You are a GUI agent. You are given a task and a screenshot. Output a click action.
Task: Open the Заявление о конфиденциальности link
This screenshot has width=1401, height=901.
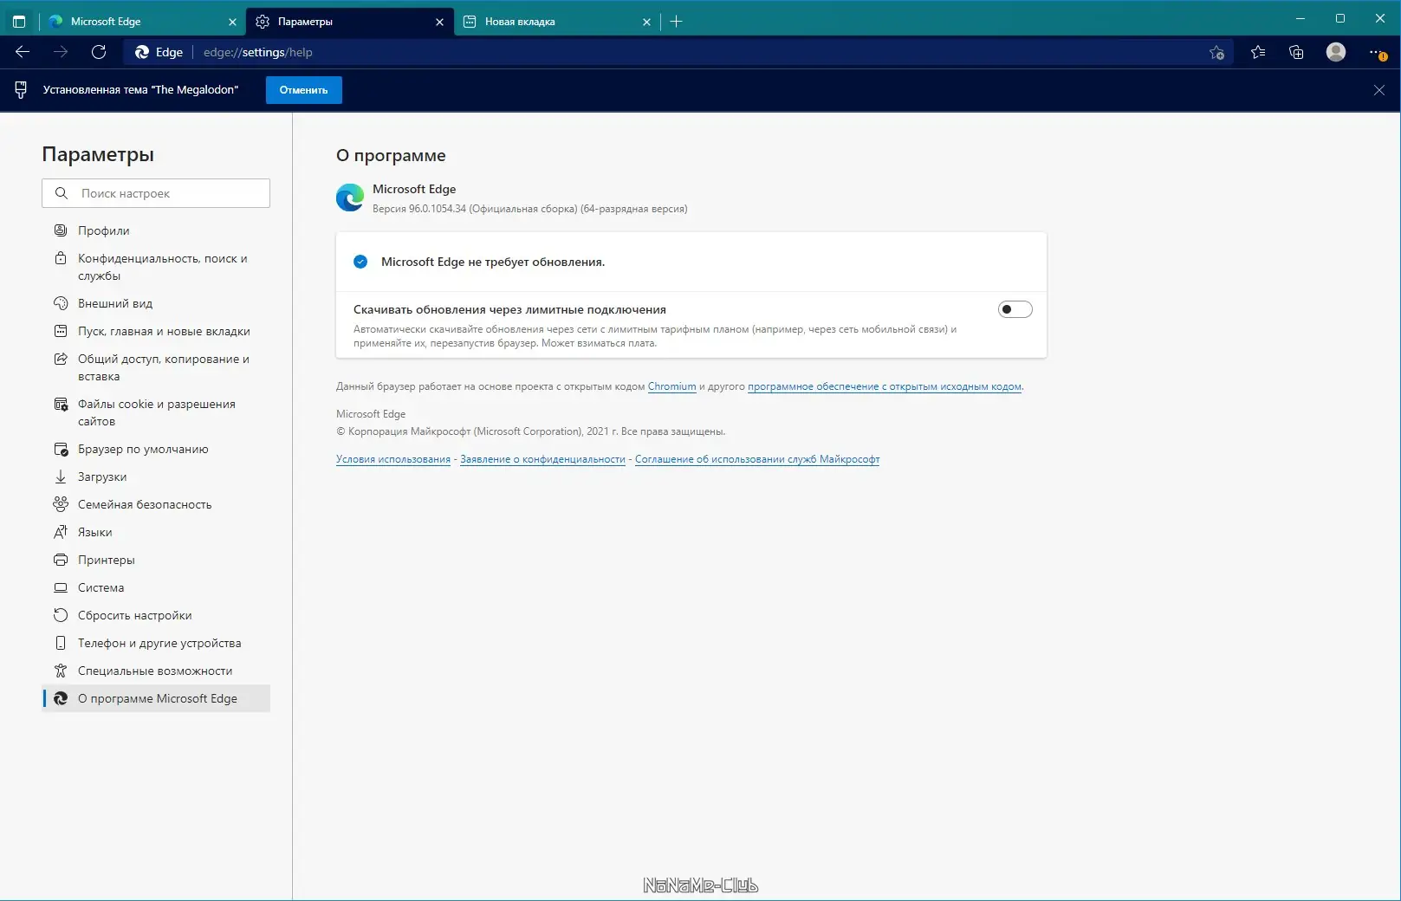pos(542,459)
